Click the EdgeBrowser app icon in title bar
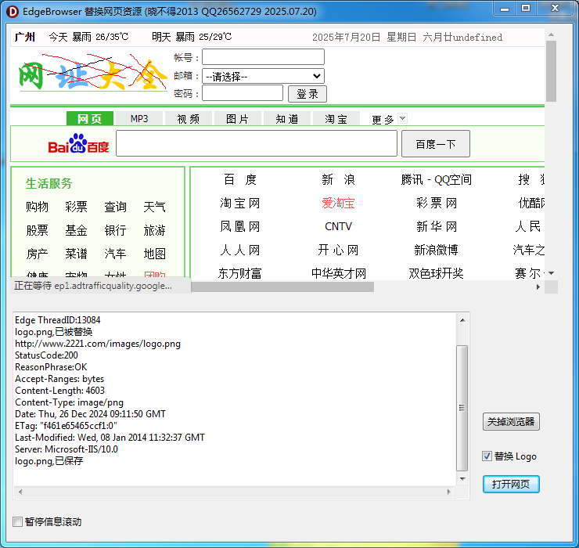 point(13,12)
